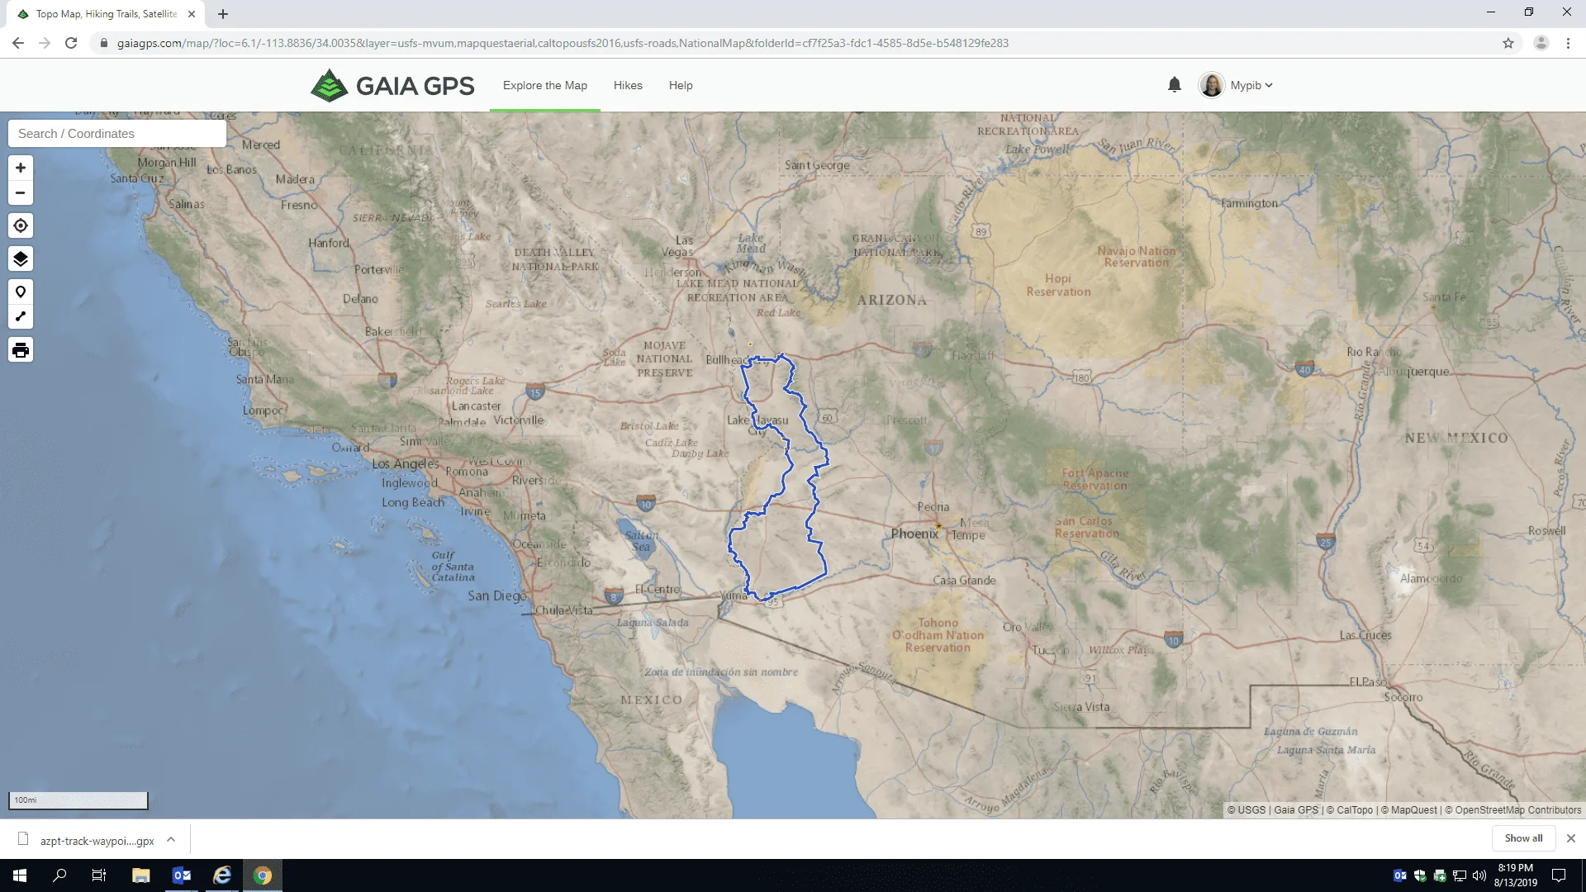This screenshot has width=1586, height=892.
Task: Create a new route
Action: click(21, 316)
